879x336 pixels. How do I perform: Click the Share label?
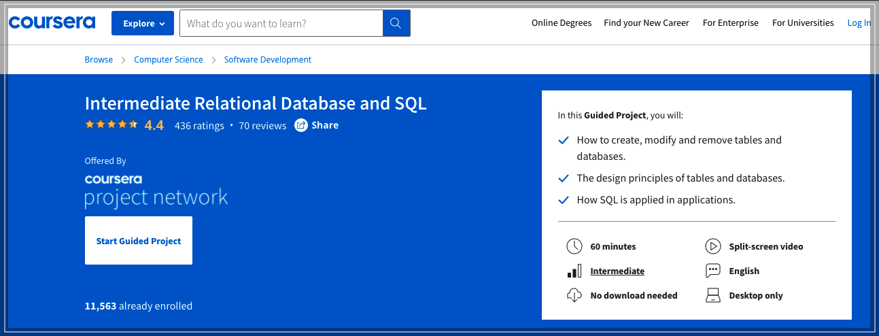coord(325,125)
